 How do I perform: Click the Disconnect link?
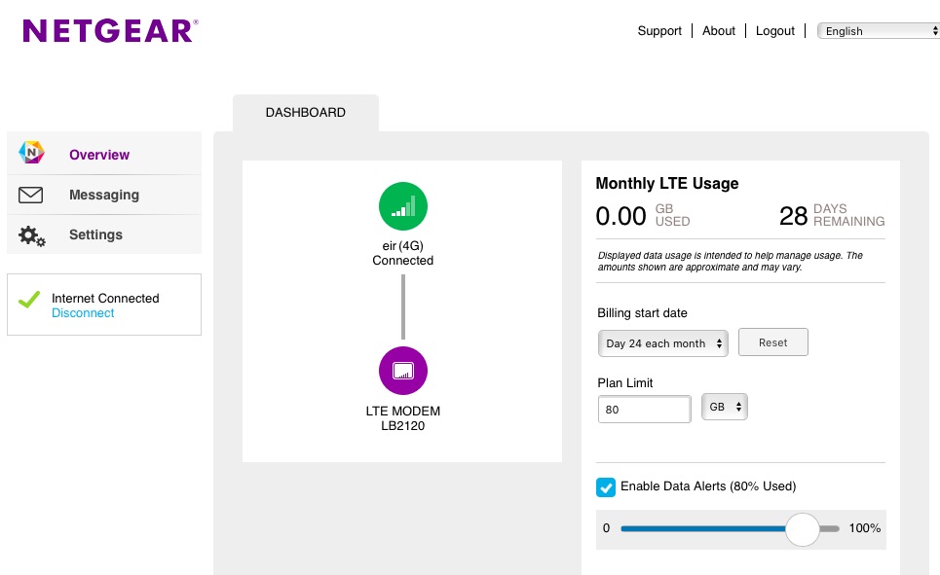[83, 313]
